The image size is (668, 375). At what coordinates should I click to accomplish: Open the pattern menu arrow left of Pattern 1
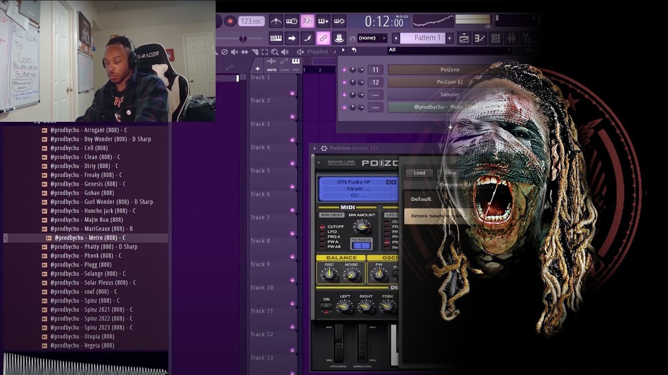click(x=396, y=38)
